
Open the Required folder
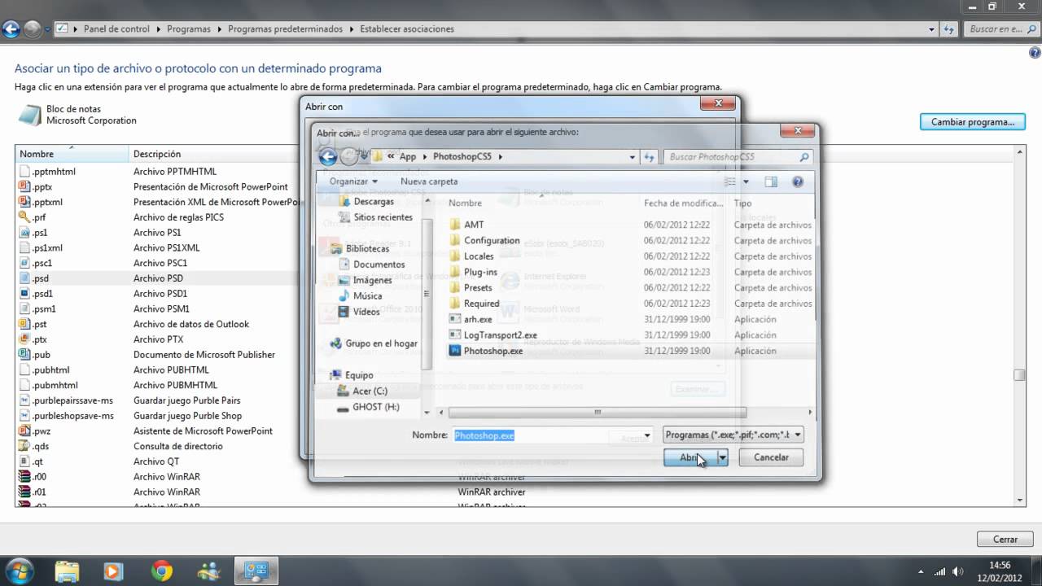tap(481, 303)
